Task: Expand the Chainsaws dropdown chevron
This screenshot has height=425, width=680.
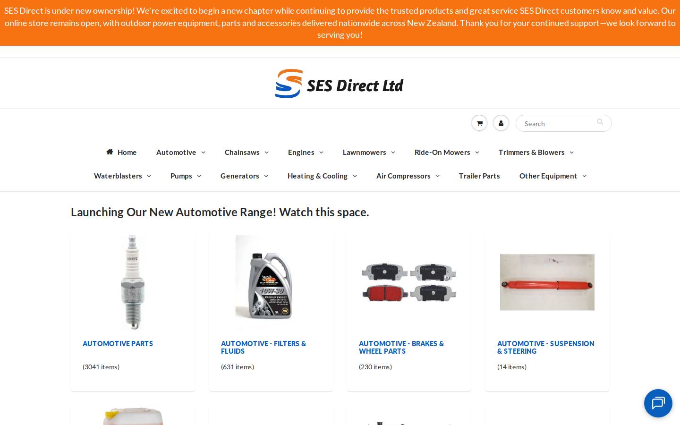Action: click(266, 153)
